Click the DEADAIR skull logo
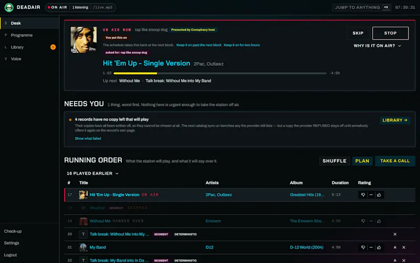 point(9,7)
